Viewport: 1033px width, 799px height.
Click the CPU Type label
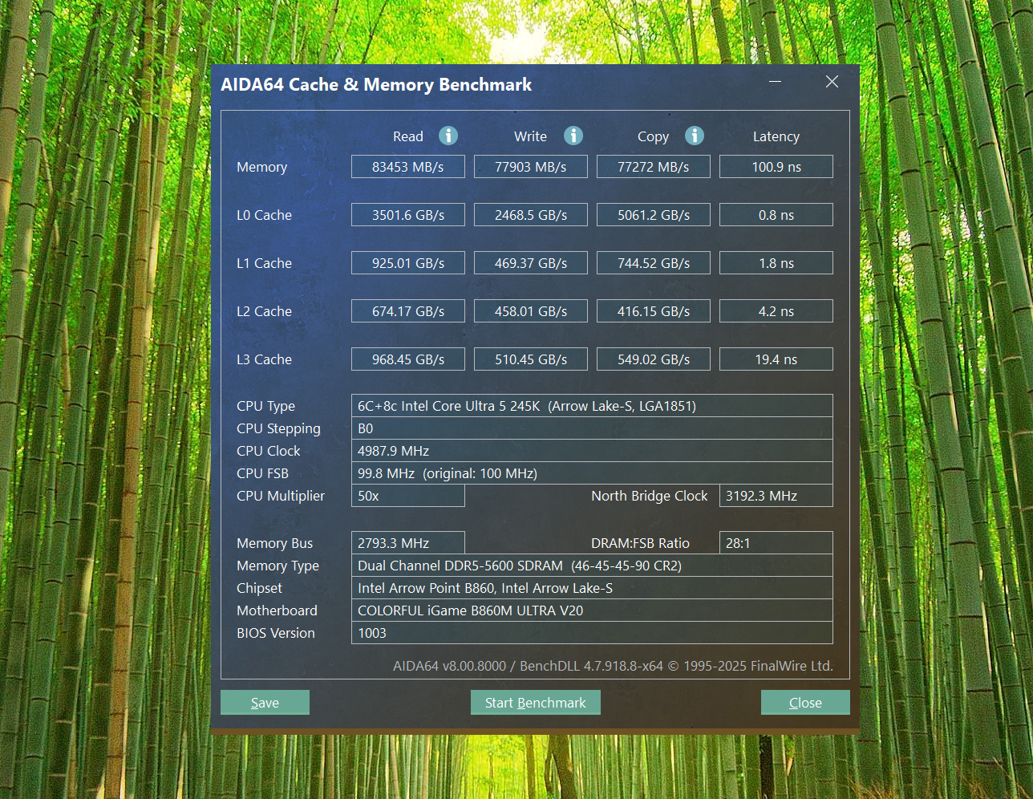265,407
